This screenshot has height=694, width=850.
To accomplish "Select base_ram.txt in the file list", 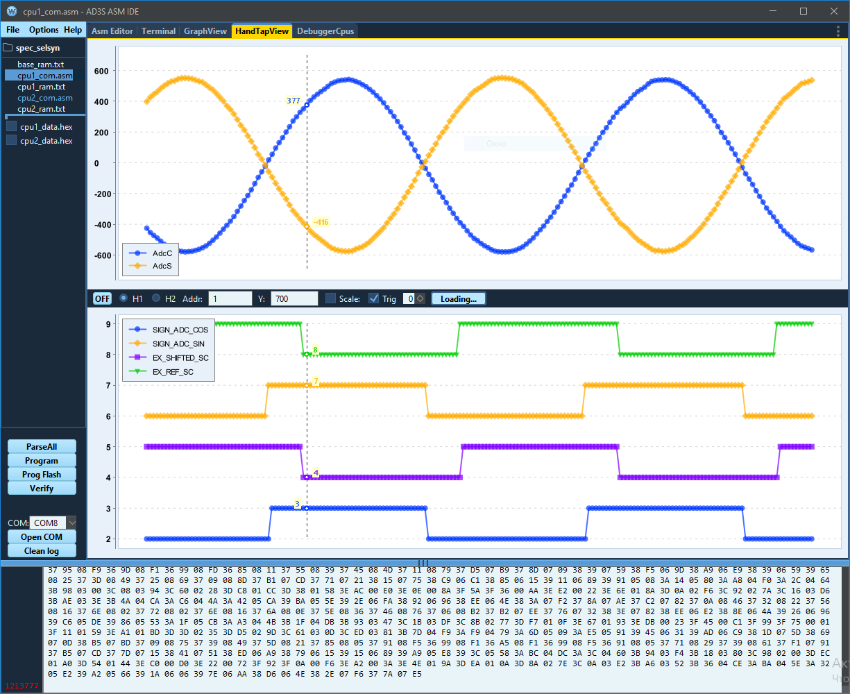I will click(x=41, y=65).
